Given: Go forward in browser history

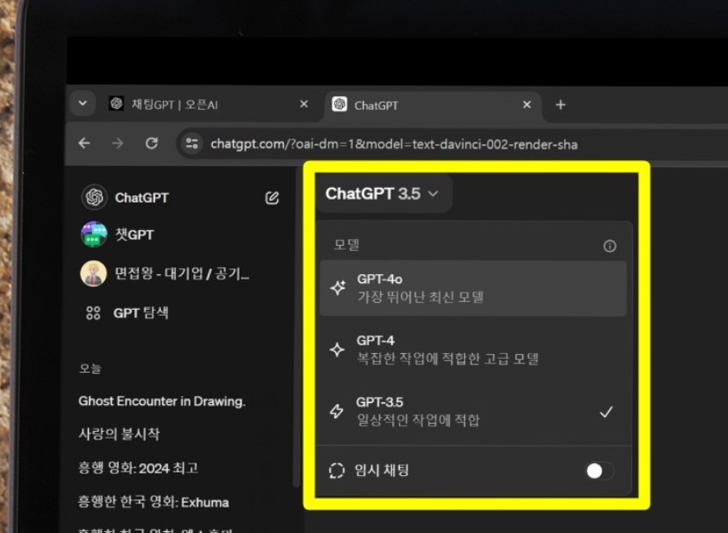Looking at the screenshot, I should [118, 143].
